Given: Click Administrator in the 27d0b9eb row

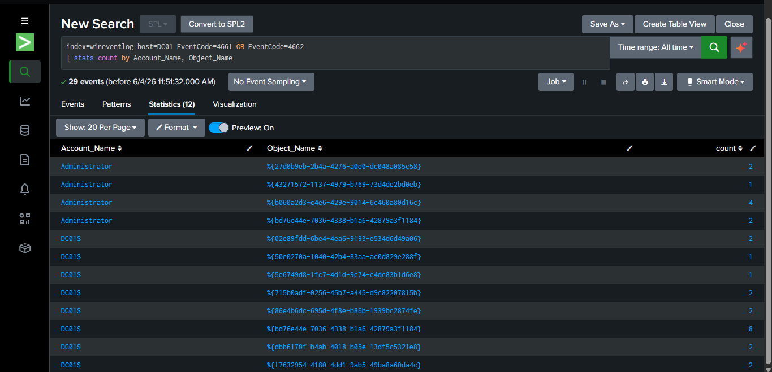Looking at the screenshot, I should (x=87, y=167).
